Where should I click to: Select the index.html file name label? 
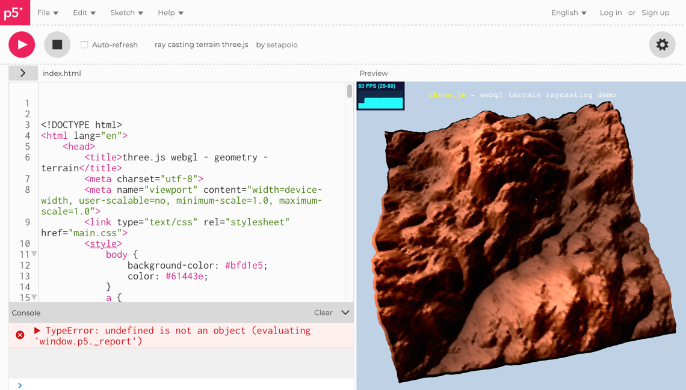coord(62,73)
